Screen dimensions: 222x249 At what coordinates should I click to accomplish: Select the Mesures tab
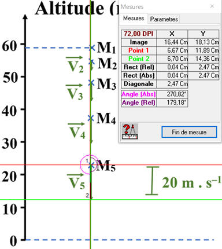pyautogui.click(x=134, y=19)
